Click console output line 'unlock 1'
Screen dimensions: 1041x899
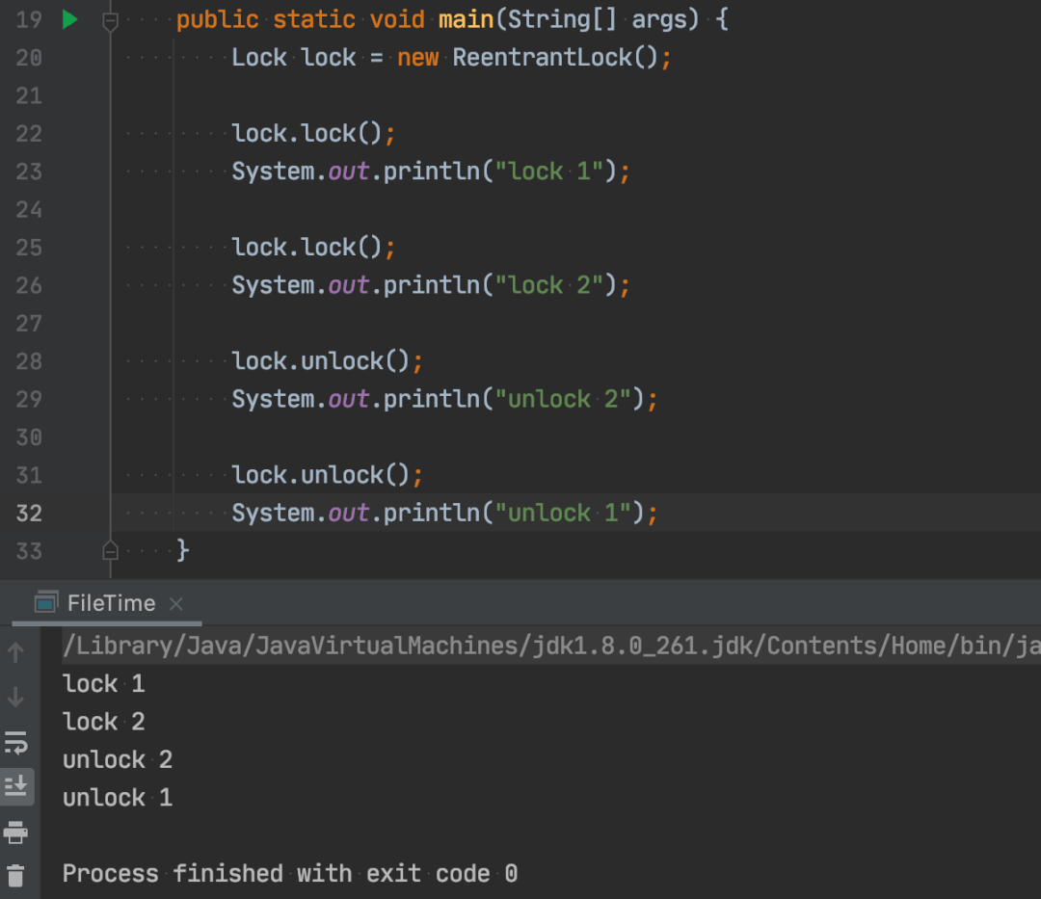tap(118, 798)
